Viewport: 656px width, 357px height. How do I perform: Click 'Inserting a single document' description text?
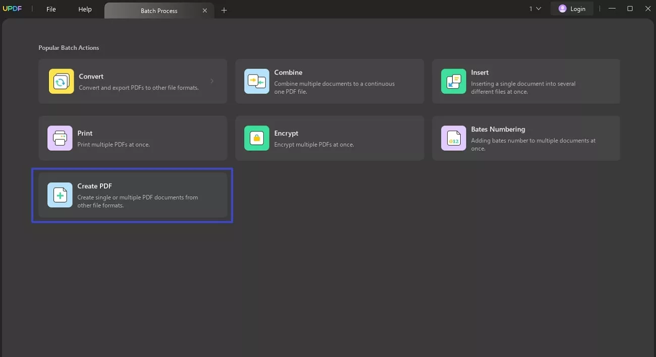[x=523, y=88]
